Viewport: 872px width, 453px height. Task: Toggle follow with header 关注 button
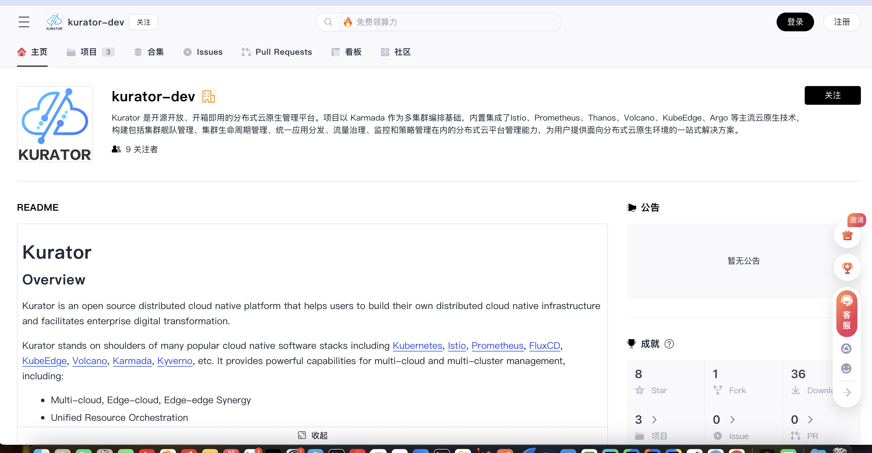[x=143, y=22]
